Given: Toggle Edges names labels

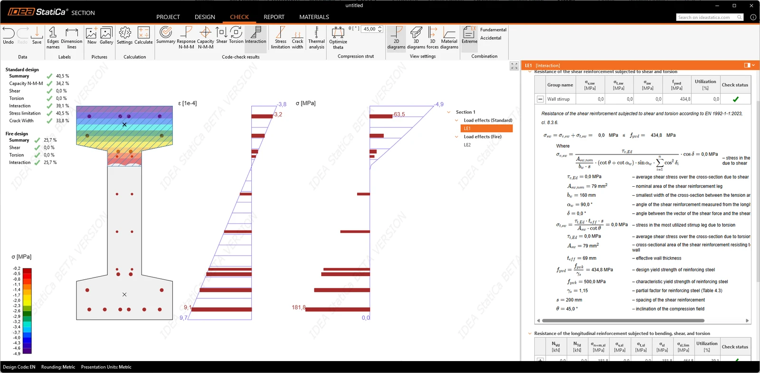Looking at the screenshot, I should tap(53, 38).
